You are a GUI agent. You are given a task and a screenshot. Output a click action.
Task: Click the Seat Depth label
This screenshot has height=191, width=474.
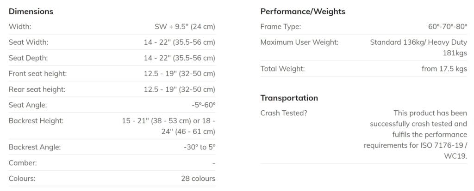click(28, 58)
